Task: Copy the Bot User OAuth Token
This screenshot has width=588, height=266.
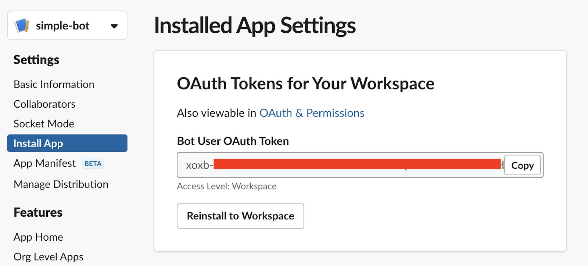Action: [x=522, y=165]
